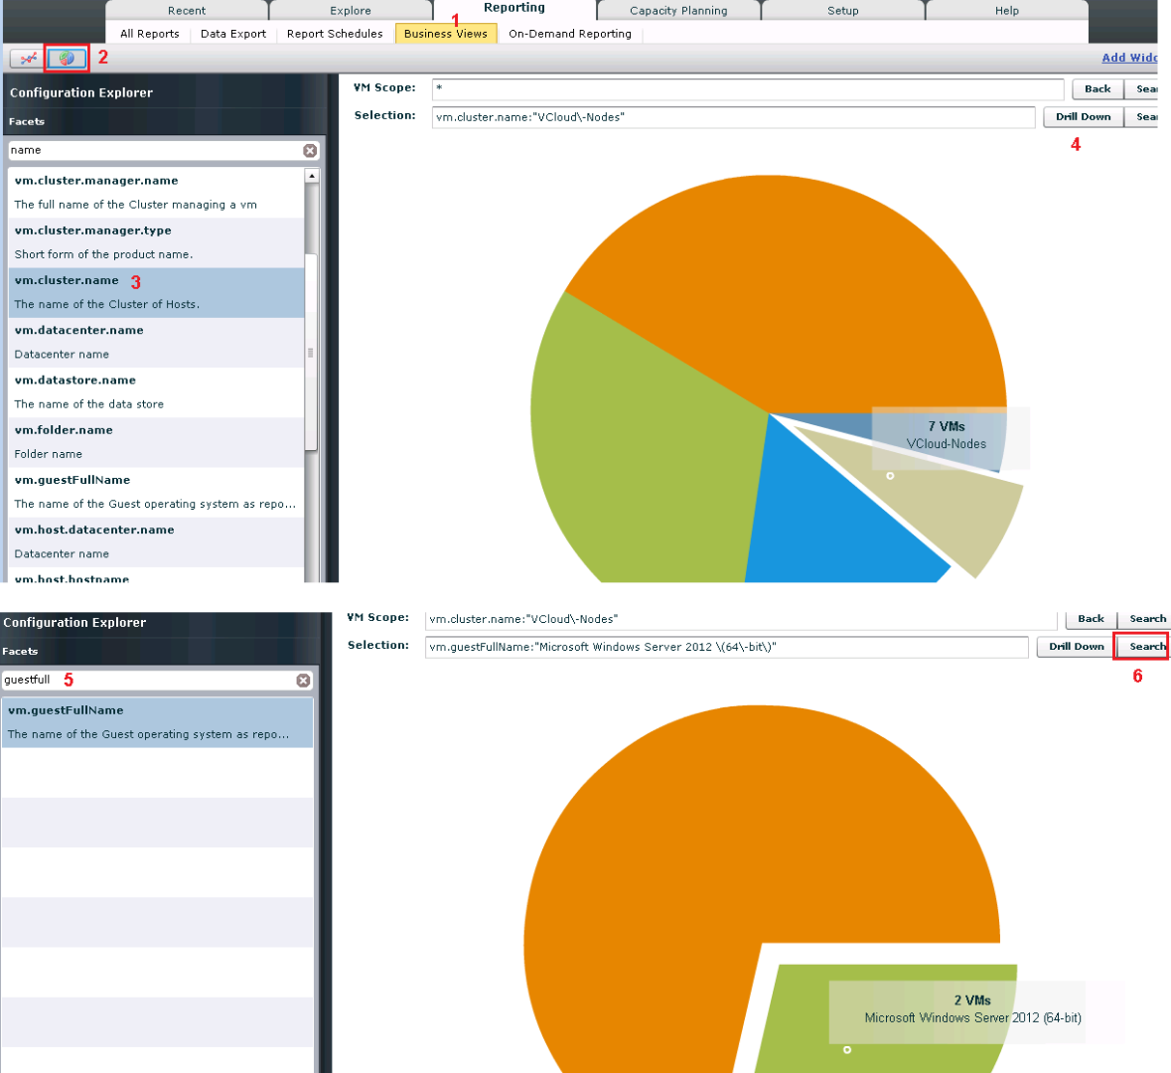Viewport: 1171px width, 1073px height.
Task: Select vm.cluster.manager.name facet
Action: coord(156,193)
